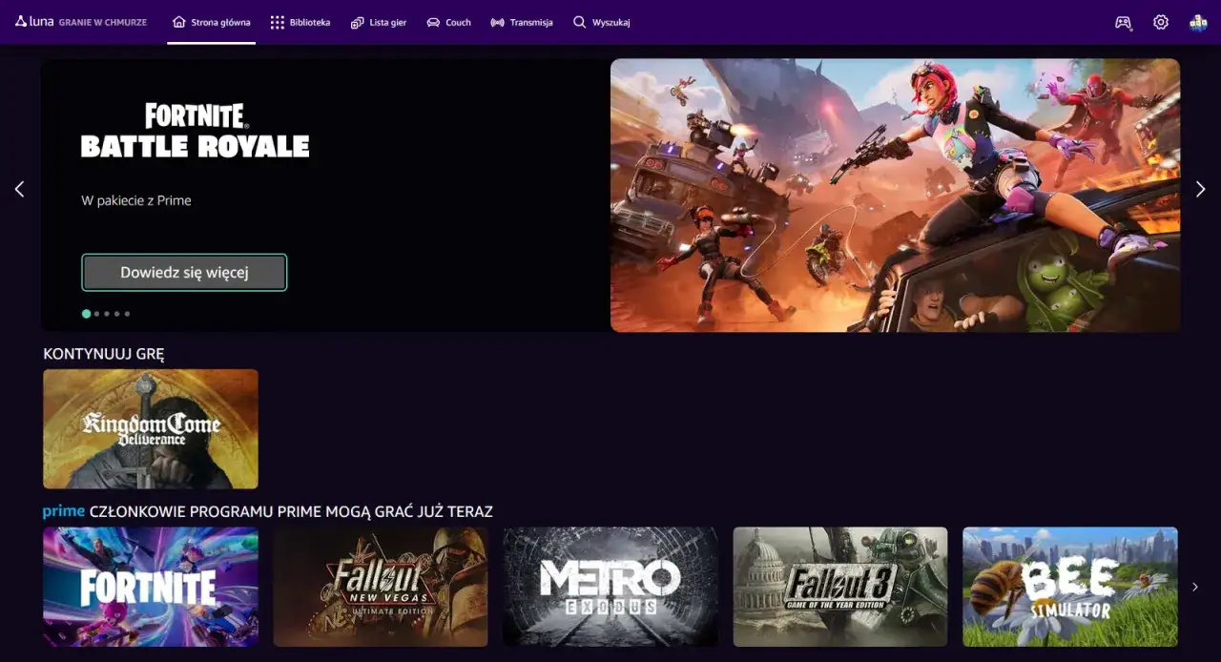Select the last carousel dot
The height and width of the screenshot is (662, 1221).
[125, 313]
